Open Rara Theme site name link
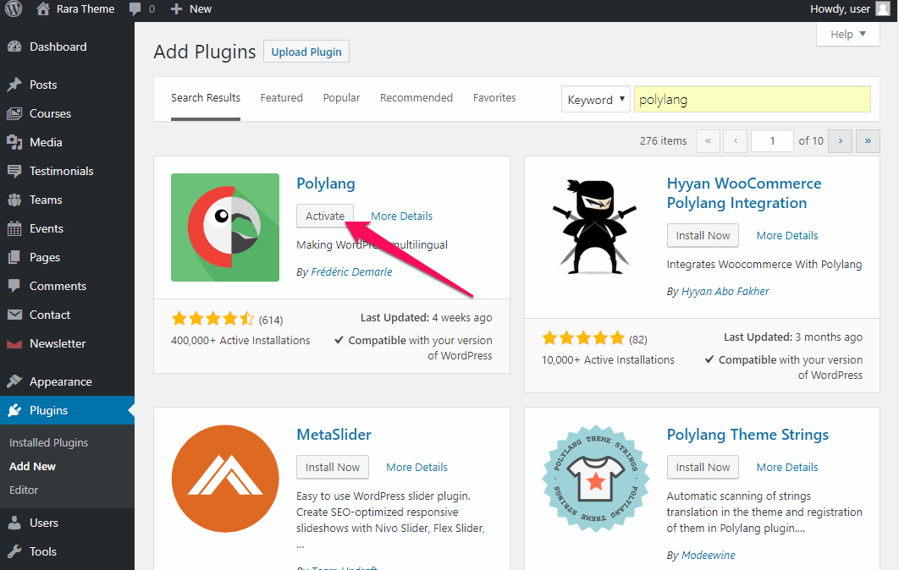The image size is (899, 570). pos(85,9)
